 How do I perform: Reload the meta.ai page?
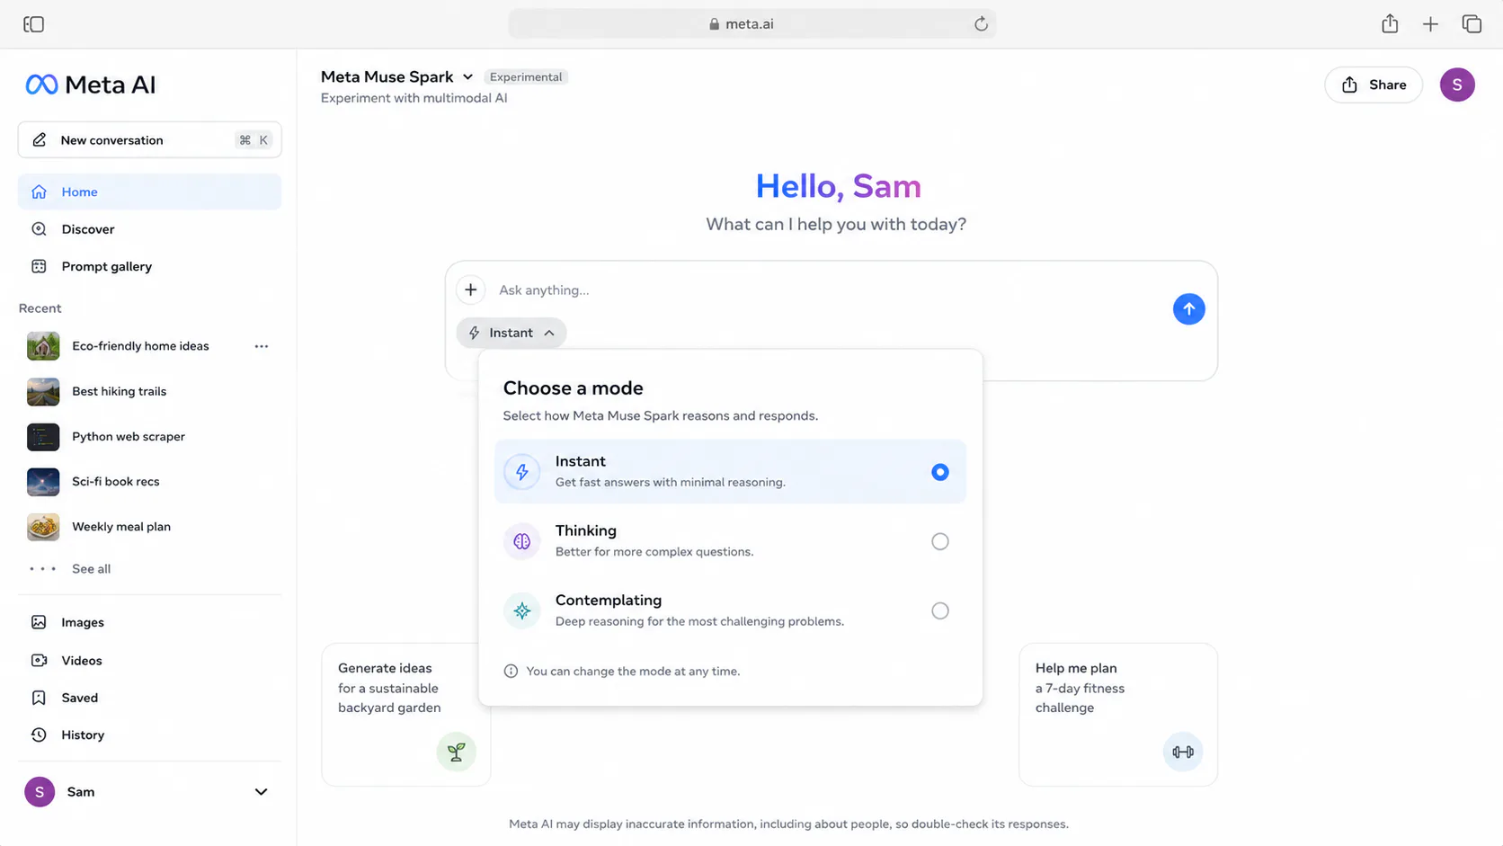pyautogui.click(x=981, y=24)
